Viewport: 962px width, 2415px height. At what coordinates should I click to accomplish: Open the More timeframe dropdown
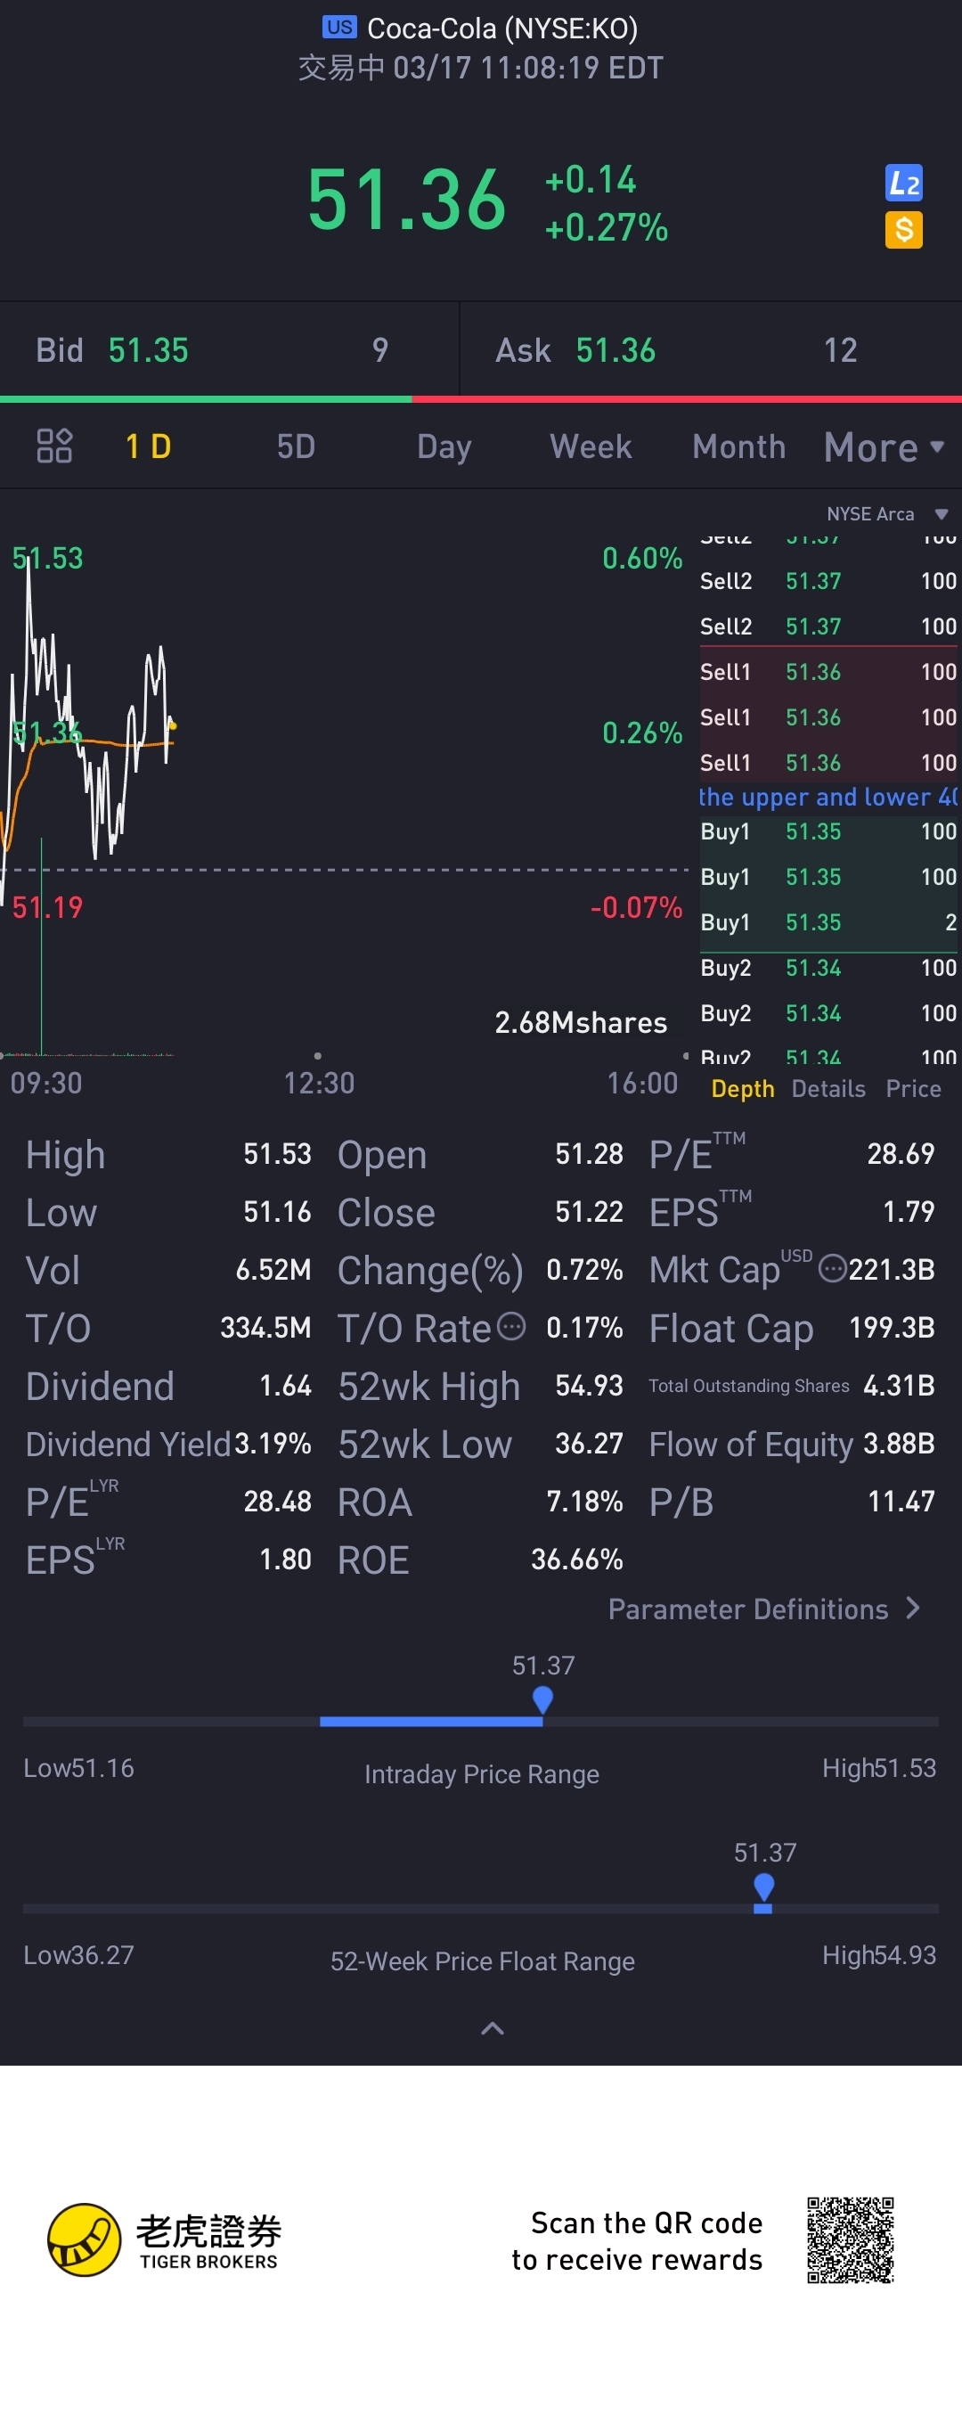point(885,447)
